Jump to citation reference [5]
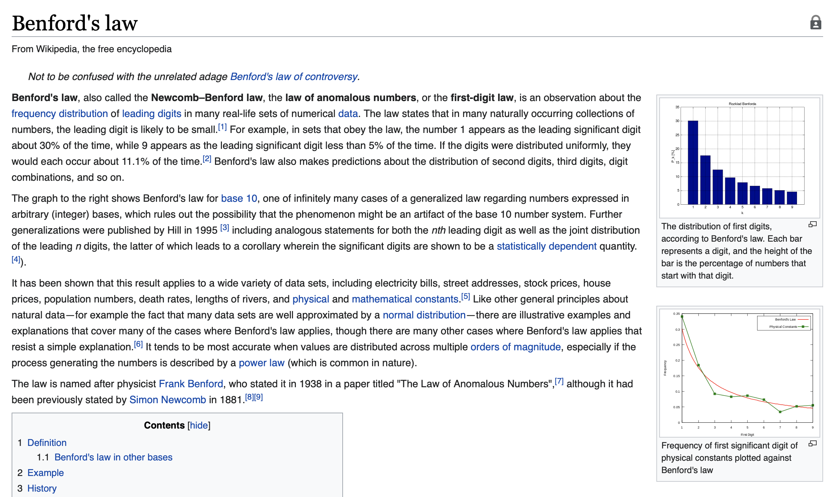The height and width of the screenshot is (497, 834). (466, 297)
